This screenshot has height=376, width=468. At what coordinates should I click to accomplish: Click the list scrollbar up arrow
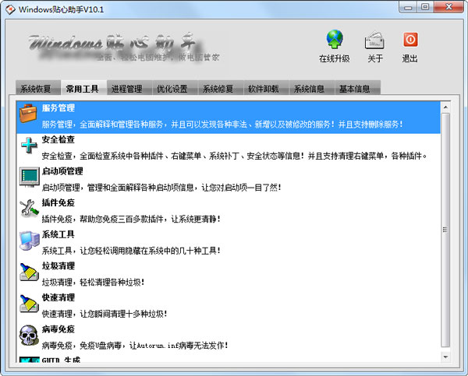coord(445,107)
